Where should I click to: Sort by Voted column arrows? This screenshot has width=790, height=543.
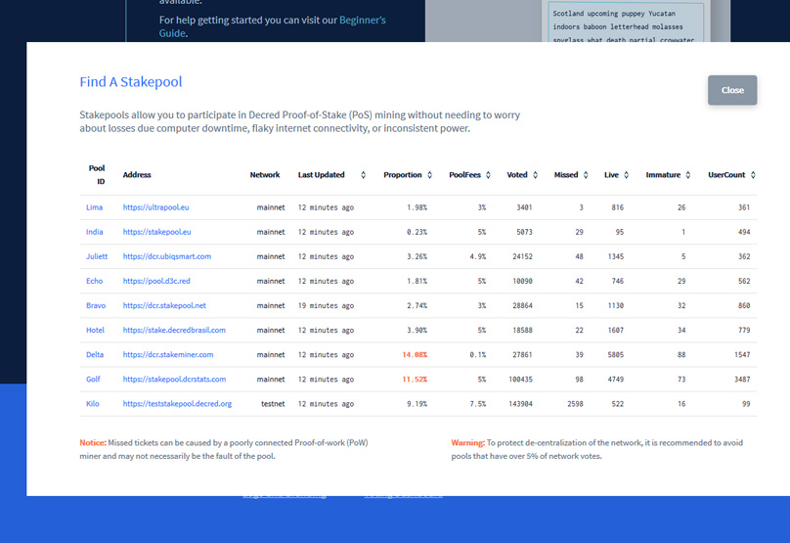(535, 175)
